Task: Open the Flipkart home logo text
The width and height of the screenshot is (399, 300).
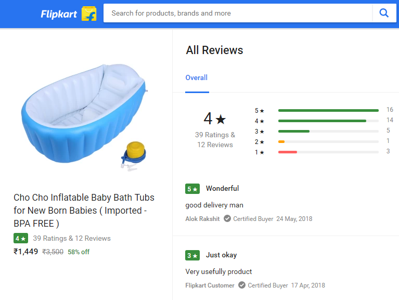Action: tap(59, 14)
